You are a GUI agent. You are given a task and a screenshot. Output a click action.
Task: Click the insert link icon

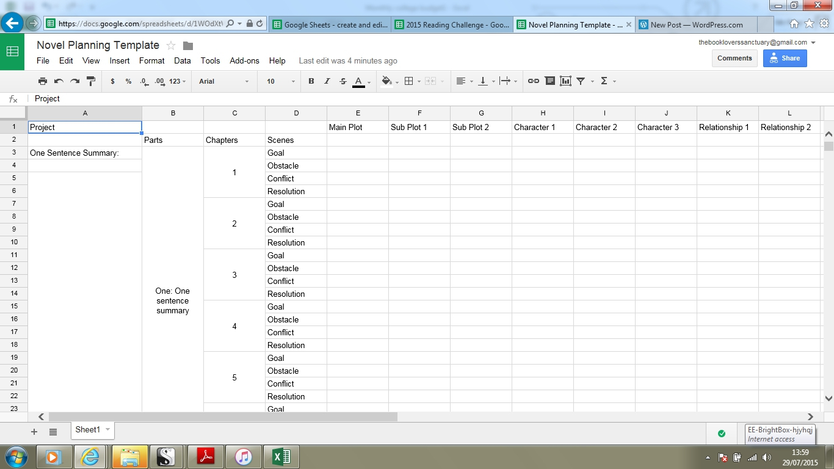click(x=534, y=81)
